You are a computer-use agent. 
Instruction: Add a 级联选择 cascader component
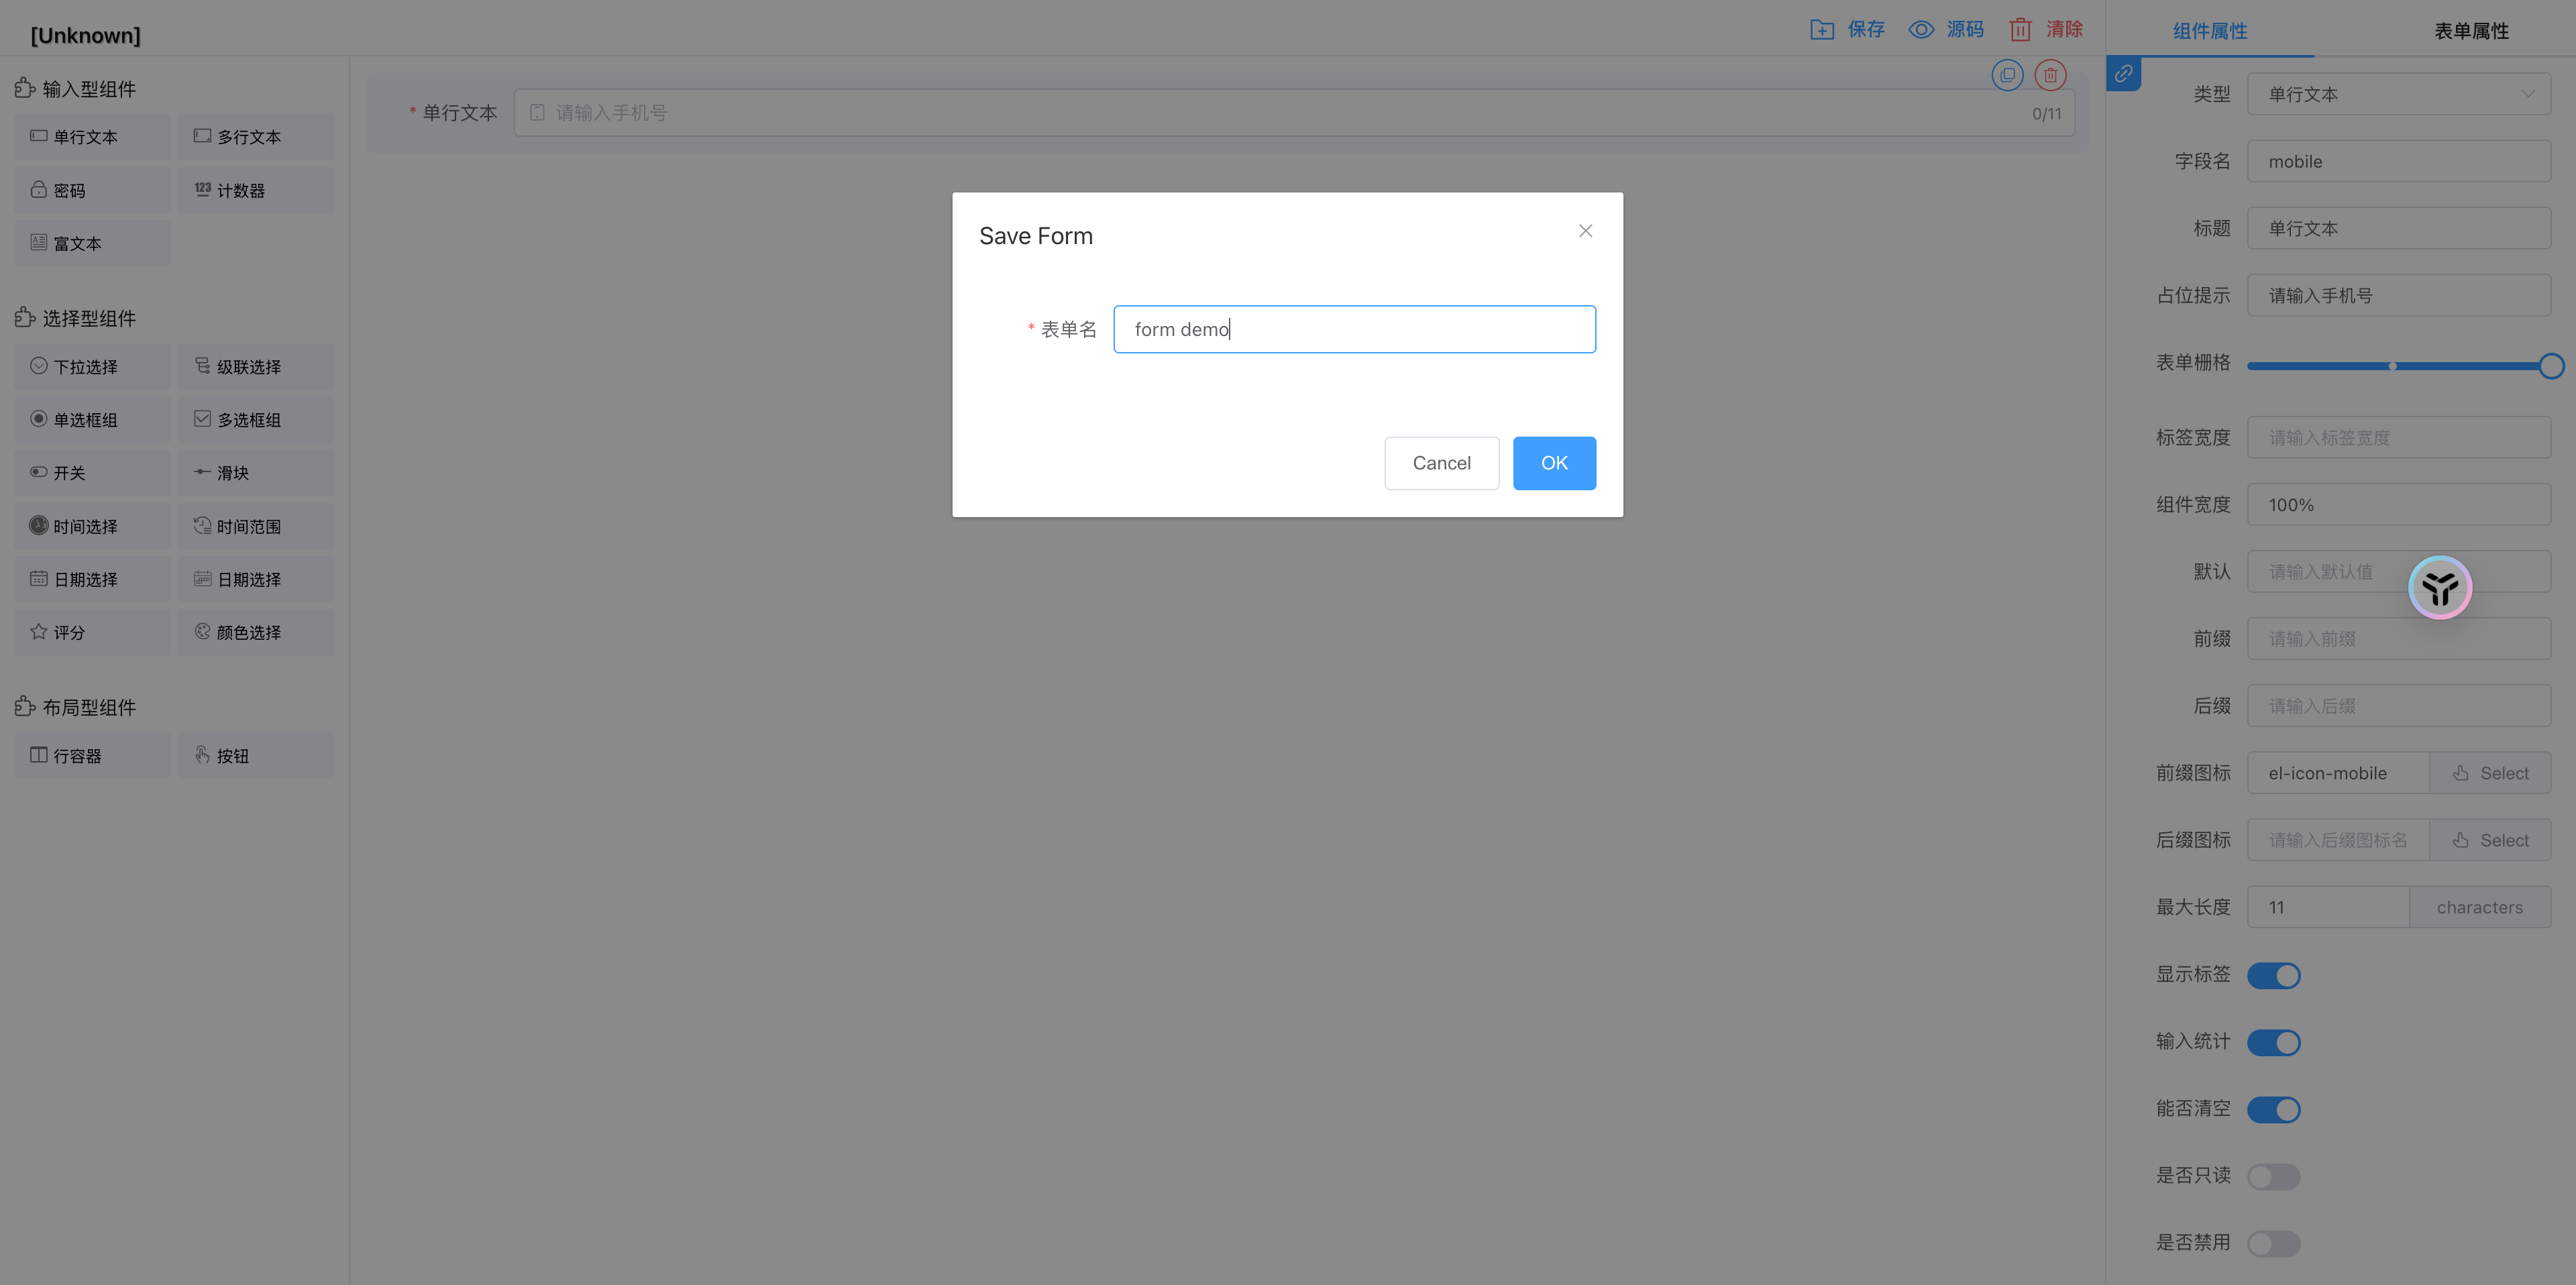point(256,366)
